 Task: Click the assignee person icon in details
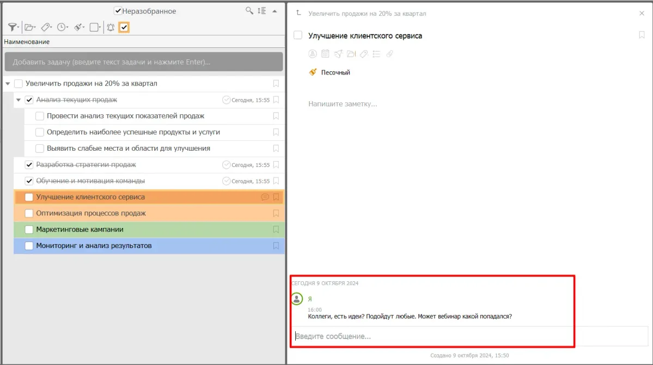click(x=313, y=54)
